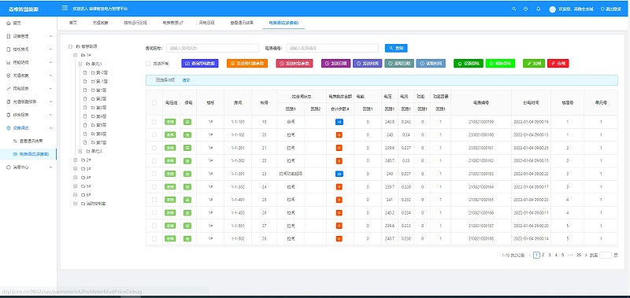Expand the 4# building tree node
Screen dimensions: 630x298
[x=75, y=177]
